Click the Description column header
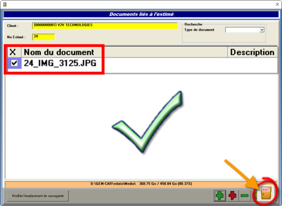Viewport: 282px width, 206px height. [252, 52]
